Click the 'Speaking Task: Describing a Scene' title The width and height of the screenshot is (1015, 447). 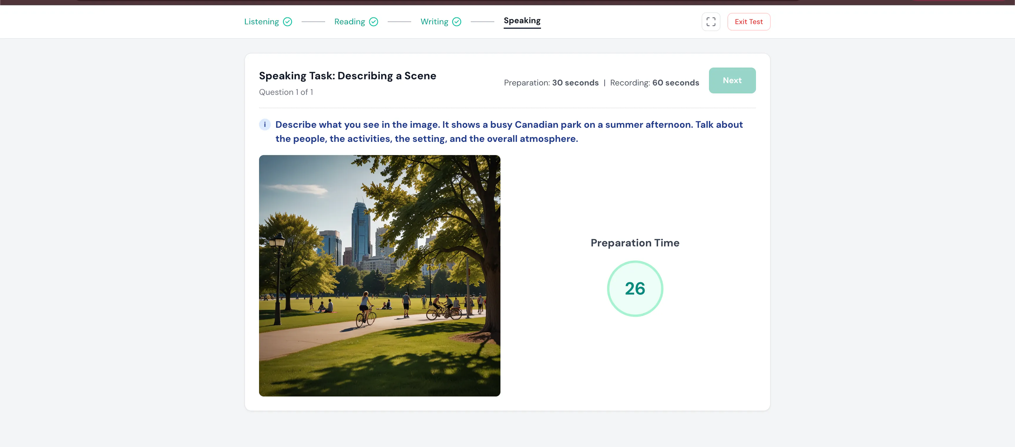point(347,76)
